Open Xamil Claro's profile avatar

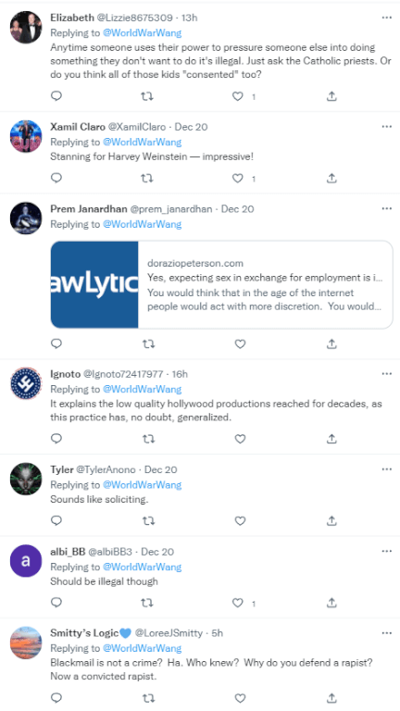tap(26, 136)
